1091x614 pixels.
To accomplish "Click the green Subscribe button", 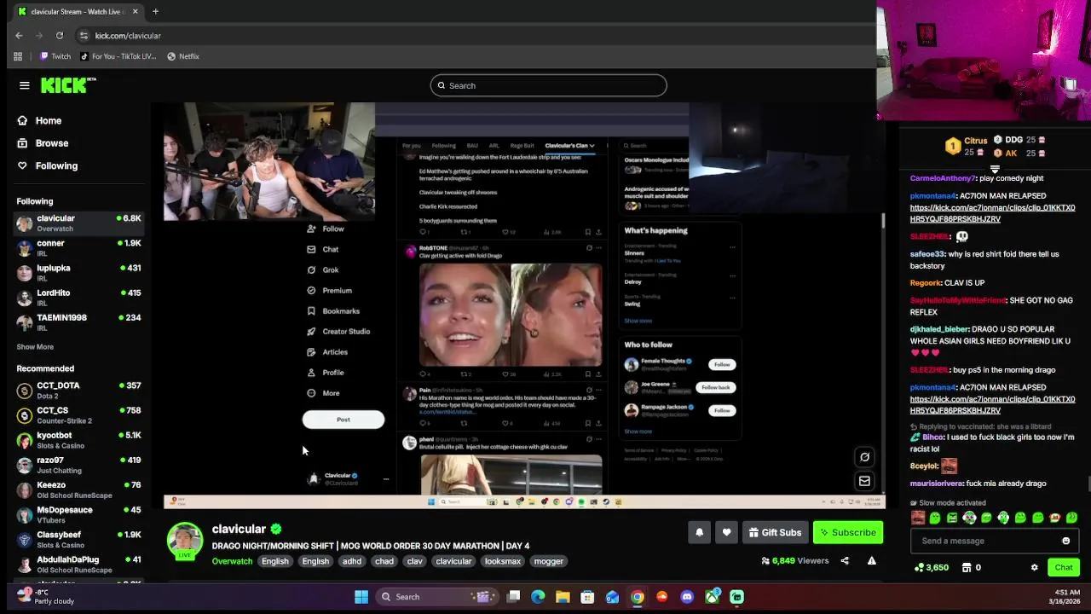I will click(x=848, y=532).
